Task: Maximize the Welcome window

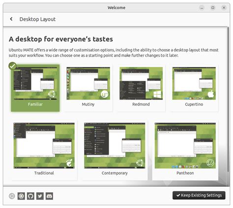Action: [213, 7]
